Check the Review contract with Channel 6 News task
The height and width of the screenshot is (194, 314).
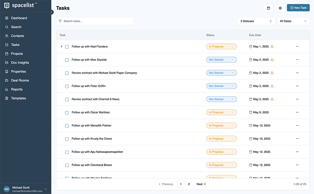(x=67, y=99)
